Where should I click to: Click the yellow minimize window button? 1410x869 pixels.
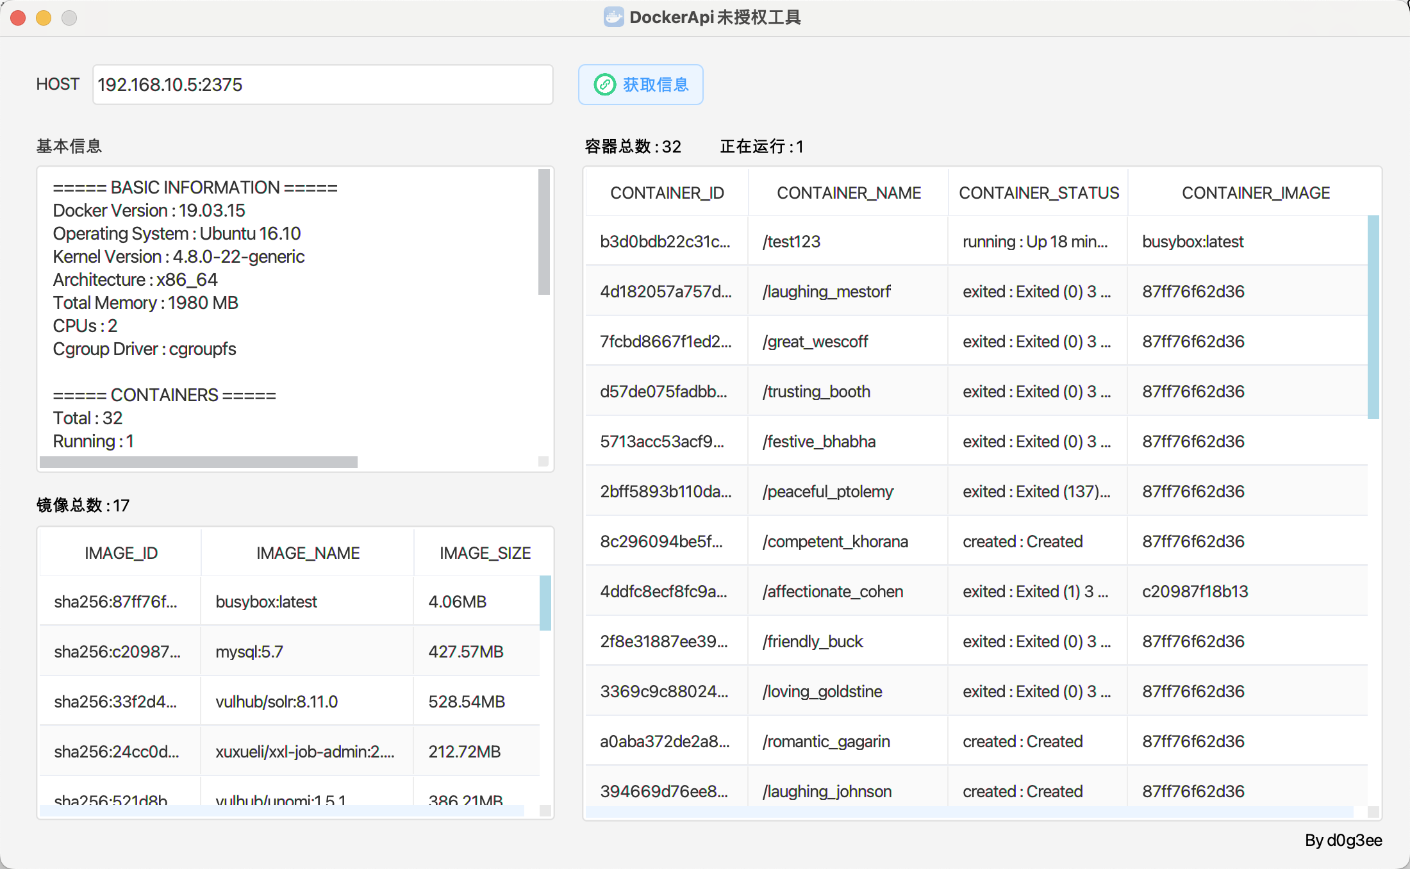coord(44,17)
